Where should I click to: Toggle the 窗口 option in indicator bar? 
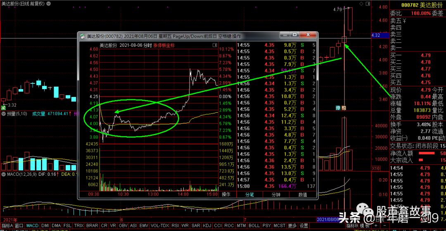point(19,226)
